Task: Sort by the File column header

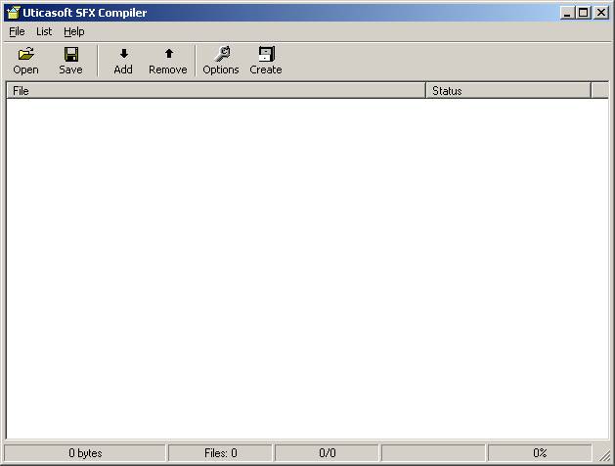Action: pos(215,91)
